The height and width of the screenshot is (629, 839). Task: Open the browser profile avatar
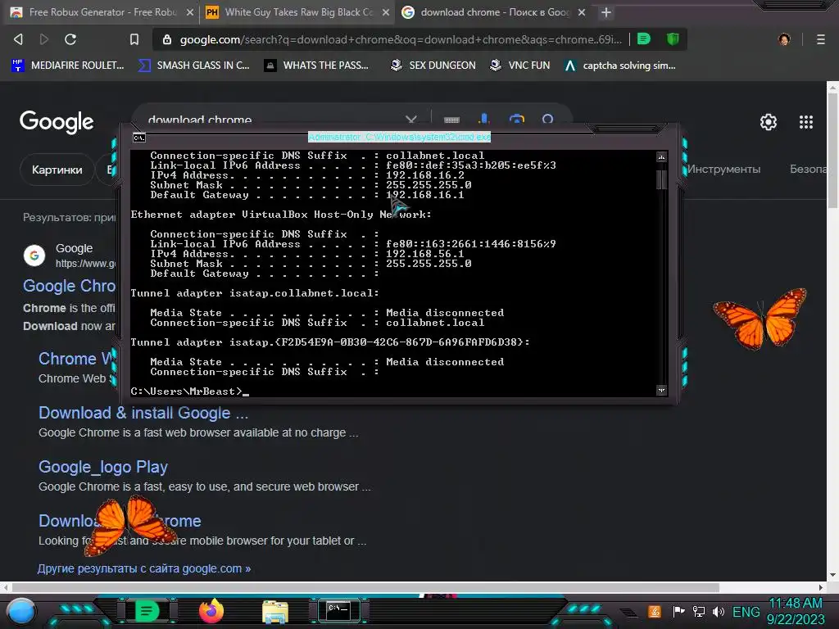(x=784, y=39)
